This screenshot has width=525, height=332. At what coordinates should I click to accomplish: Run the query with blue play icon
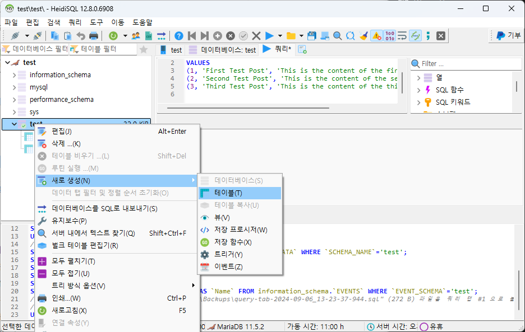[269, 36]
